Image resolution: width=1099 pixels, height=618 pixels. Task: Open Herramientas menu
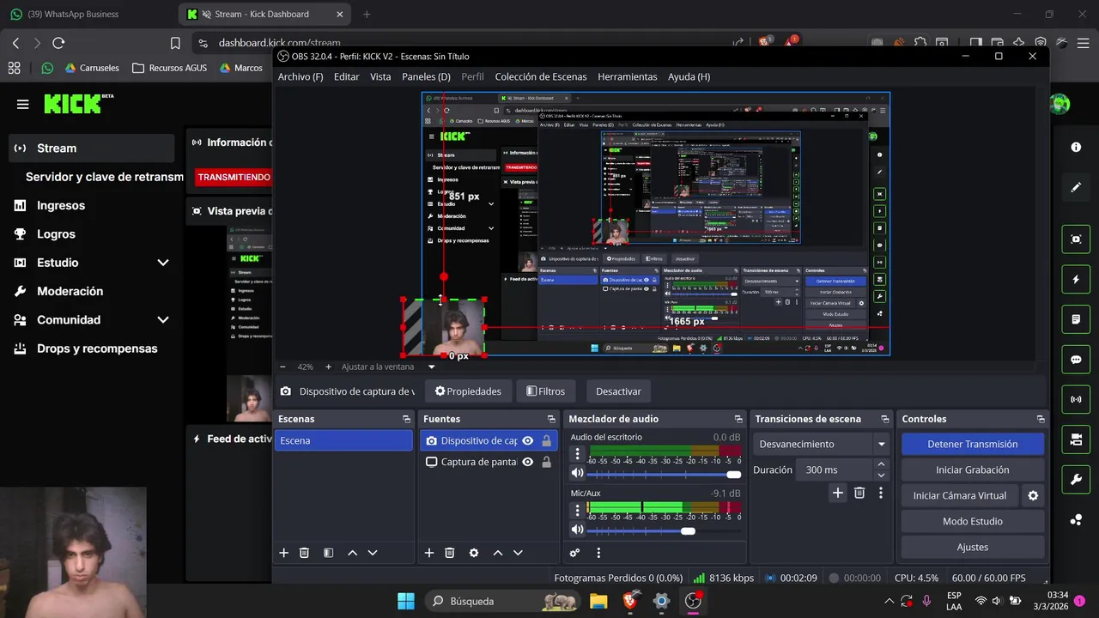[x=628, y=76]
